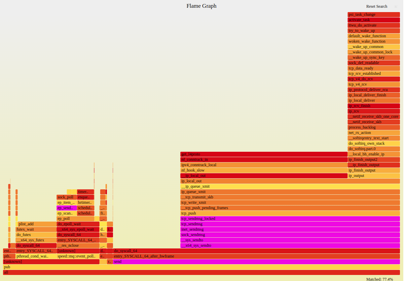Image resolution: width=406 pixels, height=281 pixels.
Task: Select the ip_output frame
Action: point(373,176)
